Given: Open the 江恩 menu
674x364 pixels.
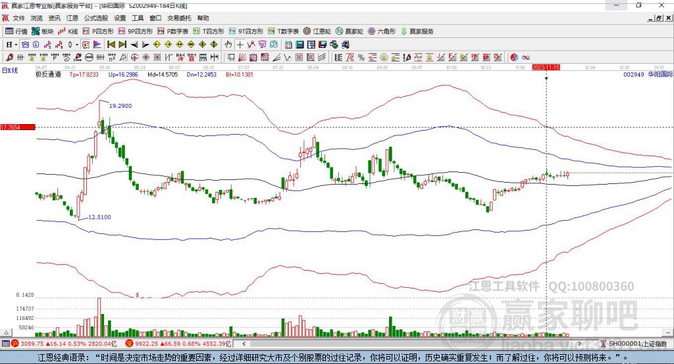Looking at the screenshot, I should click(72, 18).
